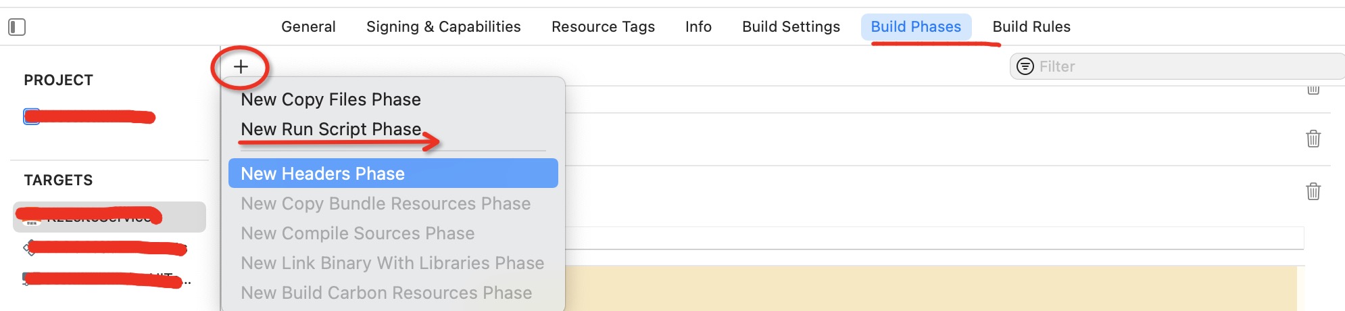Open the General tab
The height and width of the screenshot is (311, 1345).
click(308, 27)
